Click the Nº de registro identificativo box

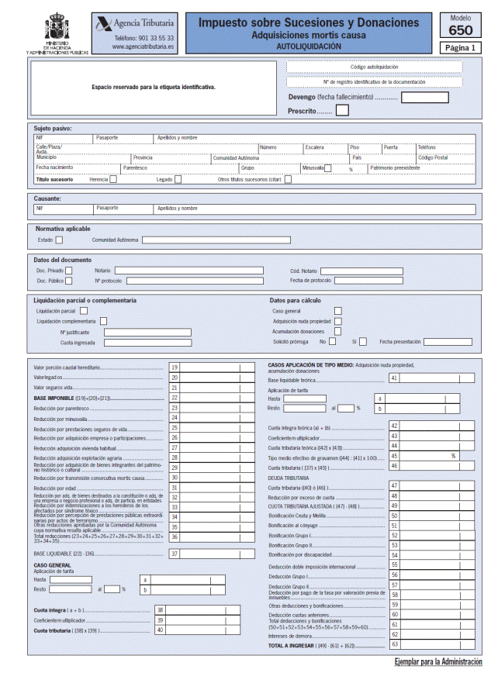click(375, 82)
